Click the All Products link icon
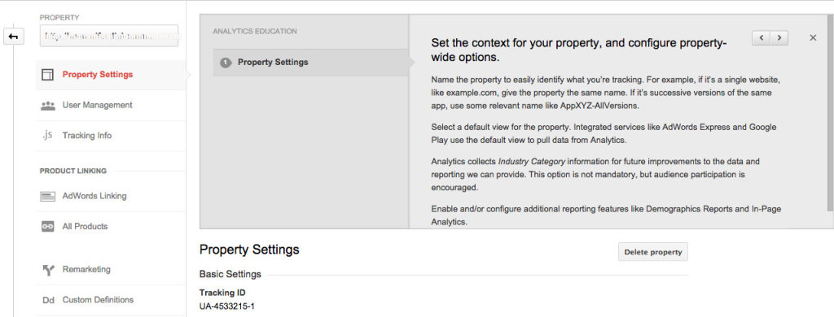The width and height of the screenshot is (834, 317). point(48,226)
